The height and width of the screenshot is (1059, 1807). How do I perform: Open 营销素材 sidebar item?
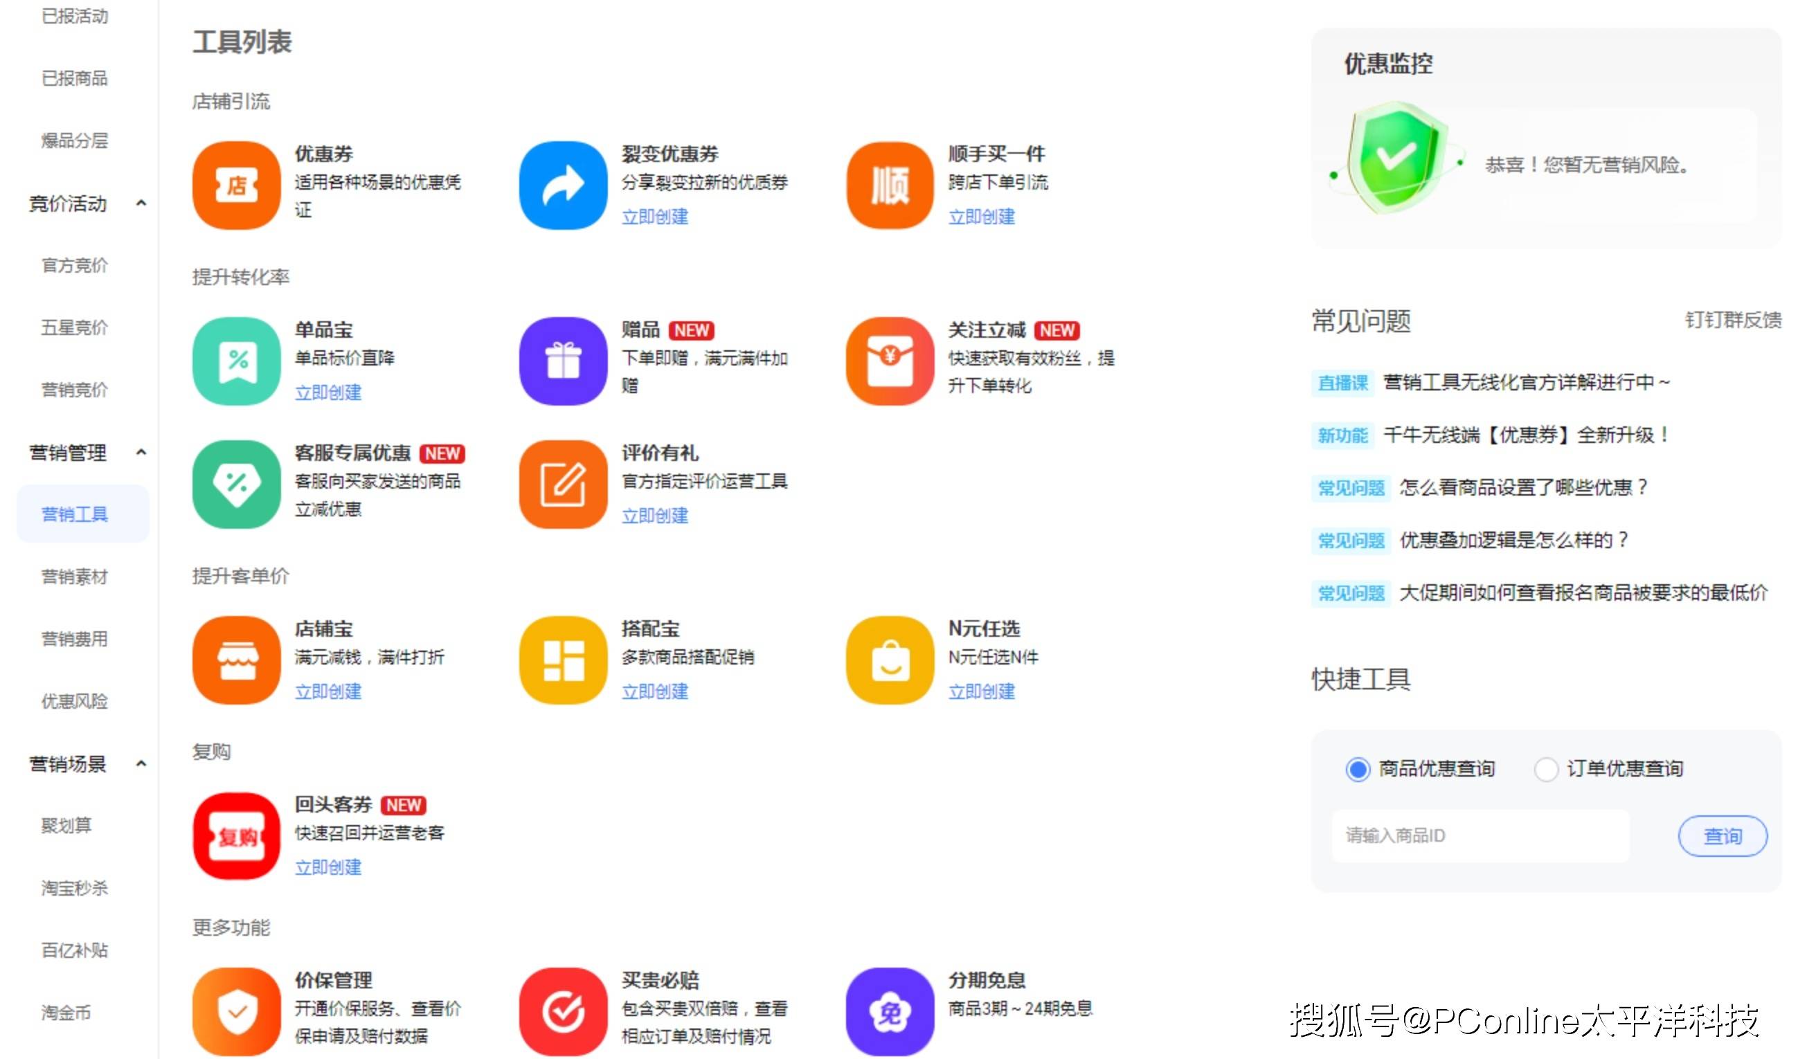(75, 577)
